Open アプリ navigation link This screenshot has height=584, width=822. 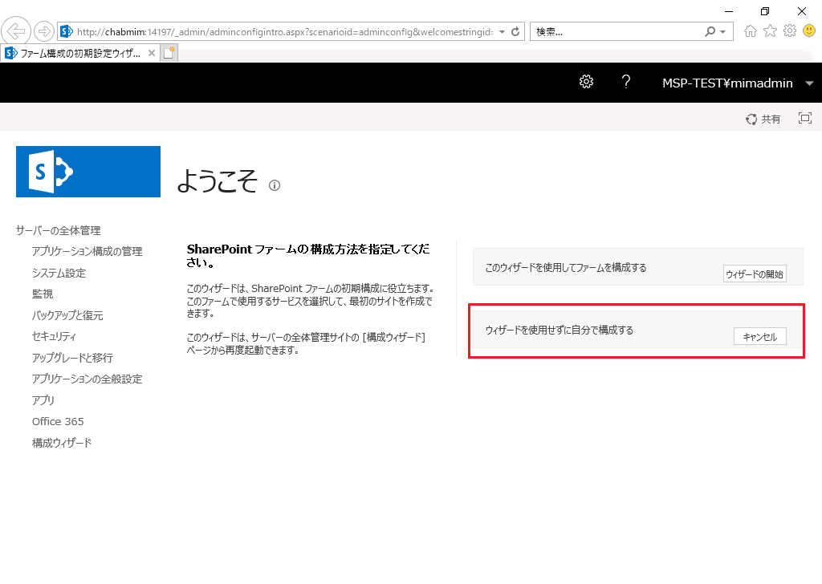point(43,400)
